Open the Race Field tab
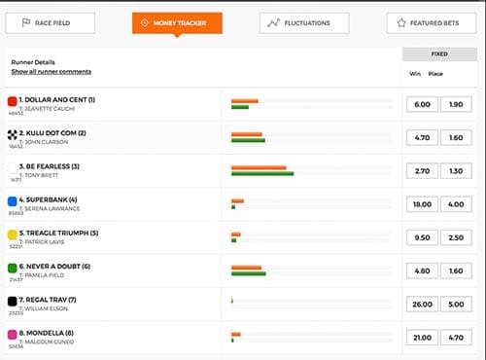Viewport: 486px width, 360px height. click(x=51, y=23)
